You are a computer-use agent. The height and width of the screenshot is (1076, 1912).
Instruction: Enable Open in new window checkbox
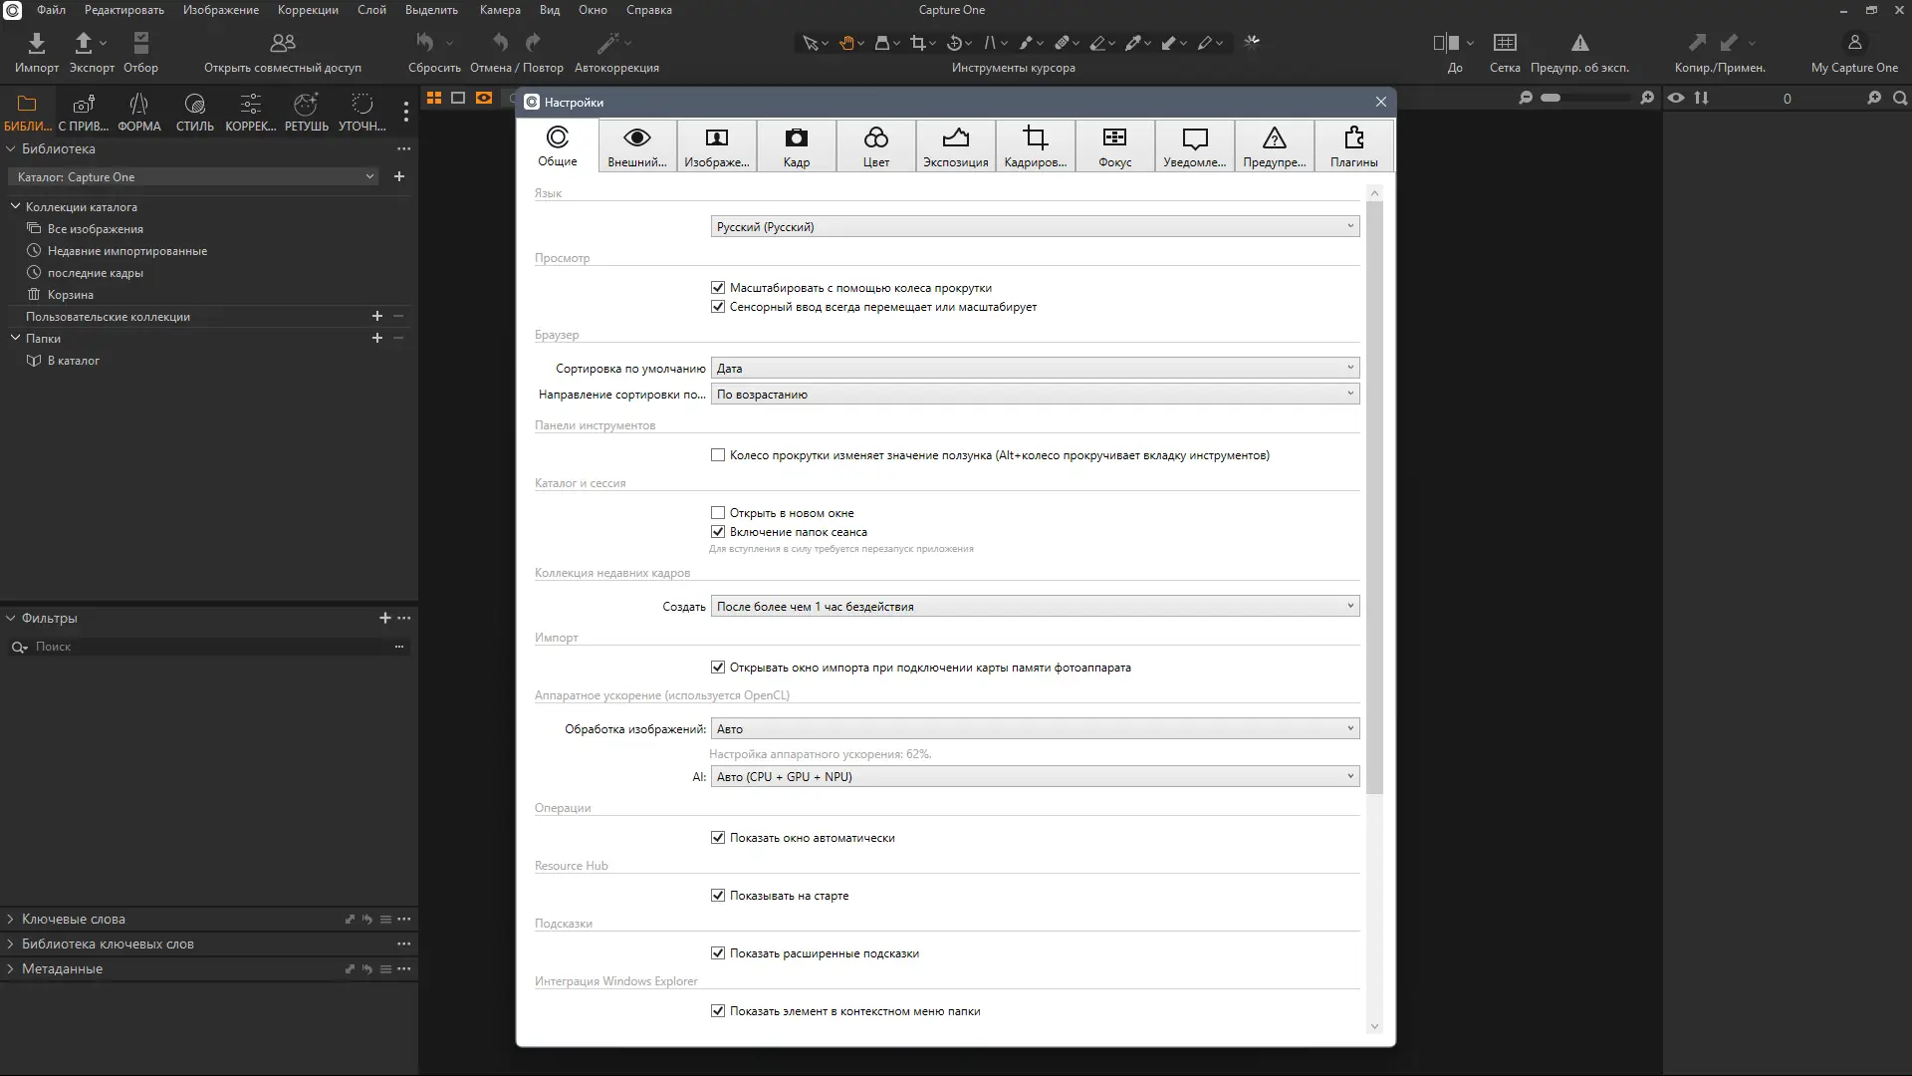point(718,513)
